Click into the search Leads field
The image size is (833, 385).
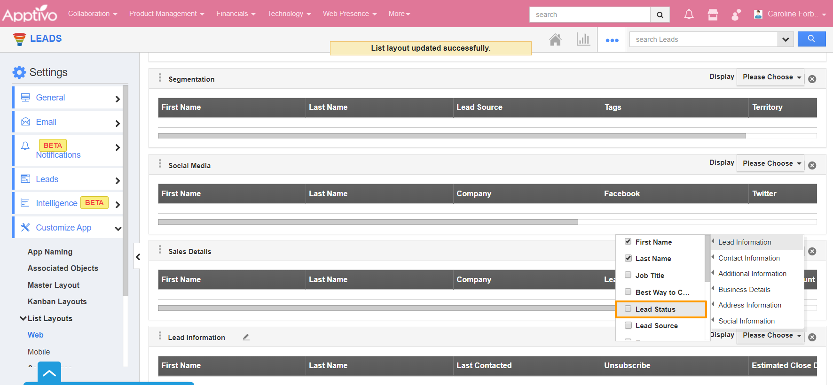point(703,39)
